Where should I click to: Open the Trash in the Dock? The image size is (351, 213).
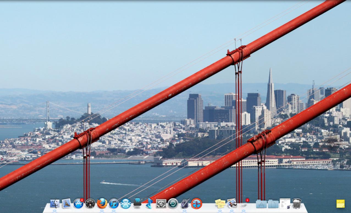coord(297,204)
